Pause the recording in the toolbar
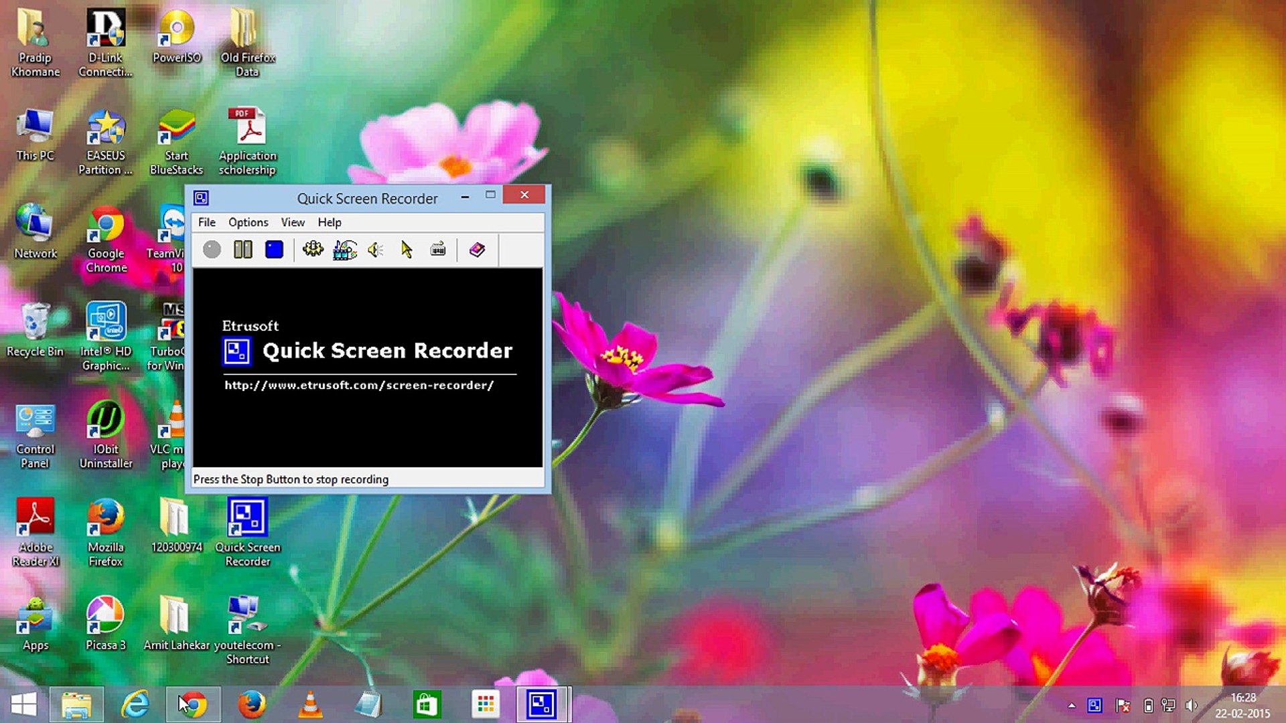Image resolution: width=1286 pixels, height=723 pixels. coord(243,250)
